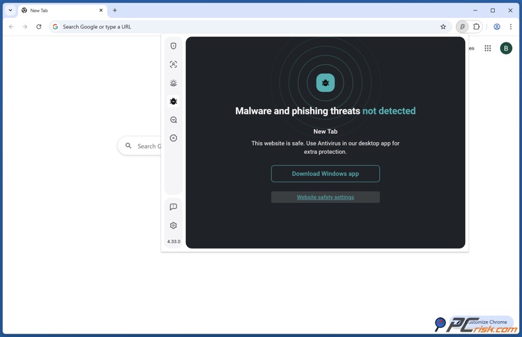Open tab search dropdown arrow
Image resolution: width=522 pixels, height=337 pixels.
11,11
